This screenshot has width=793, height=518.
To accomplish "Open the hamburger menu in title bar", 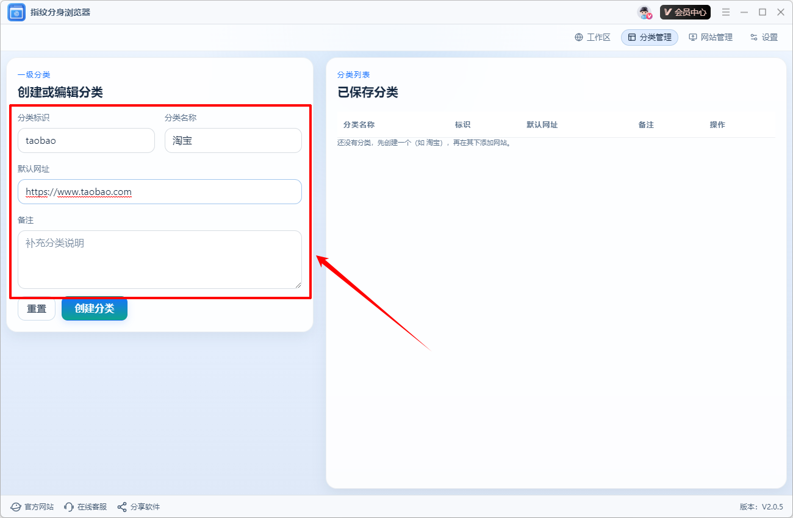I will point(726,12).
